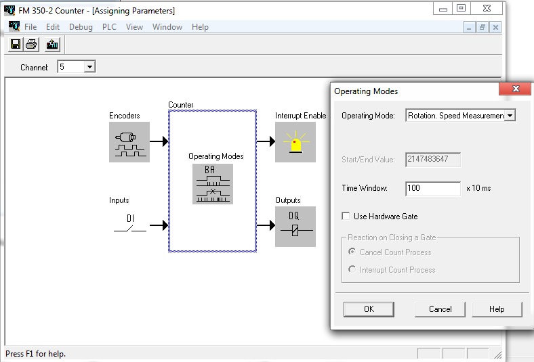Viewport: 534px width, 362px height.
Task: Open the Inputs DI switch symbol
Action: click(x=129, y=223)
